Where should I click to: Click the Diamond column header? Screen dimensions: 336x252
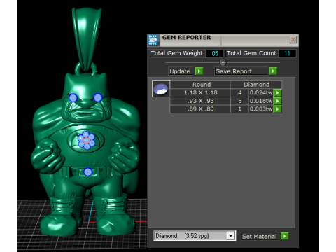coord(256,85)
